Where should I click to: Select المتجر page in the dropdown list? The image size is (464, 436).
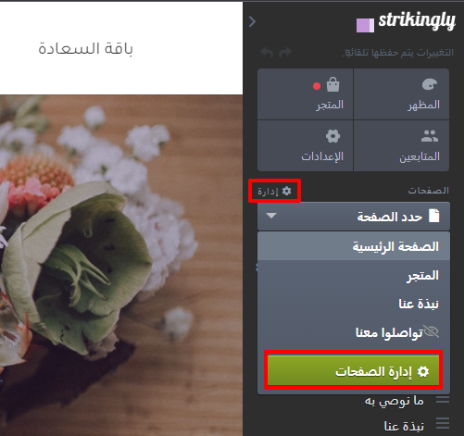point(354,275)
